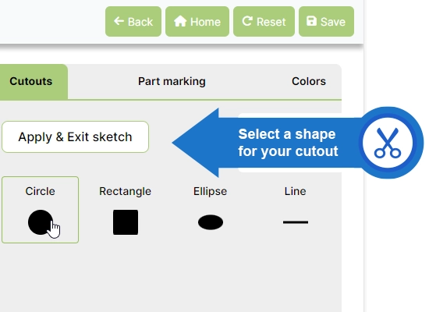Image resolution: width=429 pixels, height=312 pixels.
Task: Open the Colors tab
Action: pyautogui.click(x=309, y=81)
